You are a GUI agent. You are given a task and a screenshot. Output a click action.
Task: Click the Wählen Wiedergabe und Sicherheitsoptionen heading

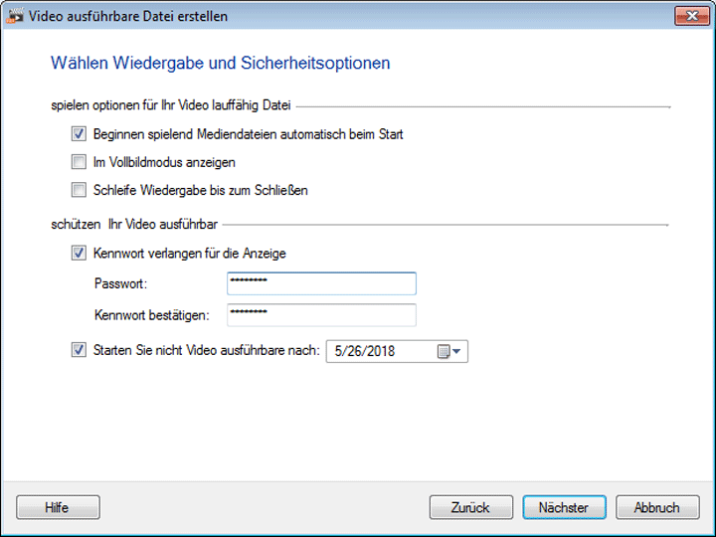click(x=220, y=64)
